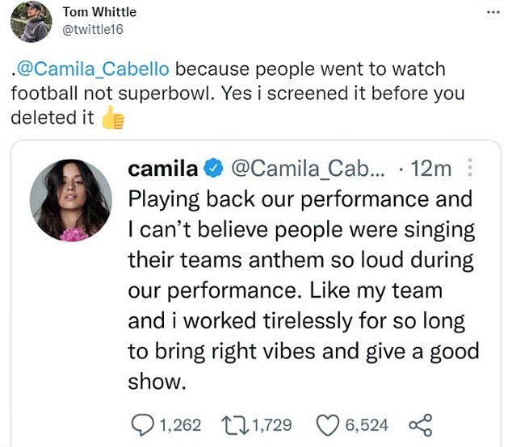Click the camila display name
512x447 pixels.
pyautogui.click(x=163, y=169)
